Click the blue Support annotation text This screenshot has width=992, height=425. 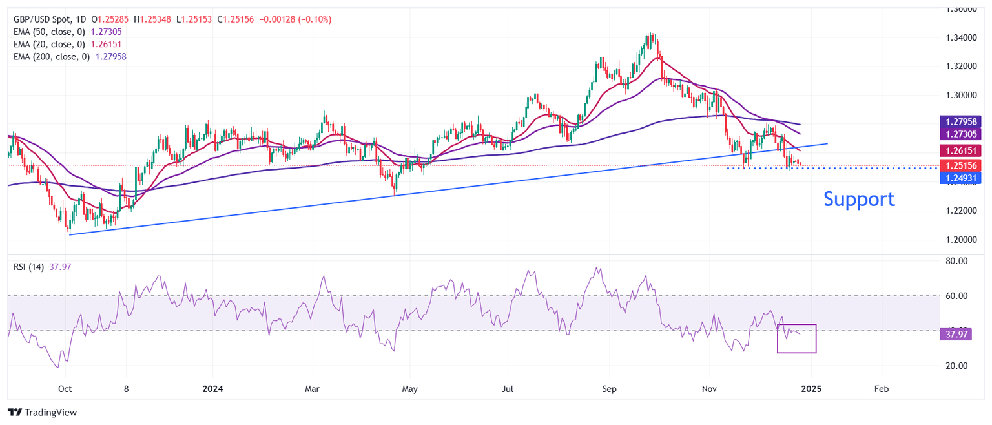pyautogui.click(x=859, y=200)
